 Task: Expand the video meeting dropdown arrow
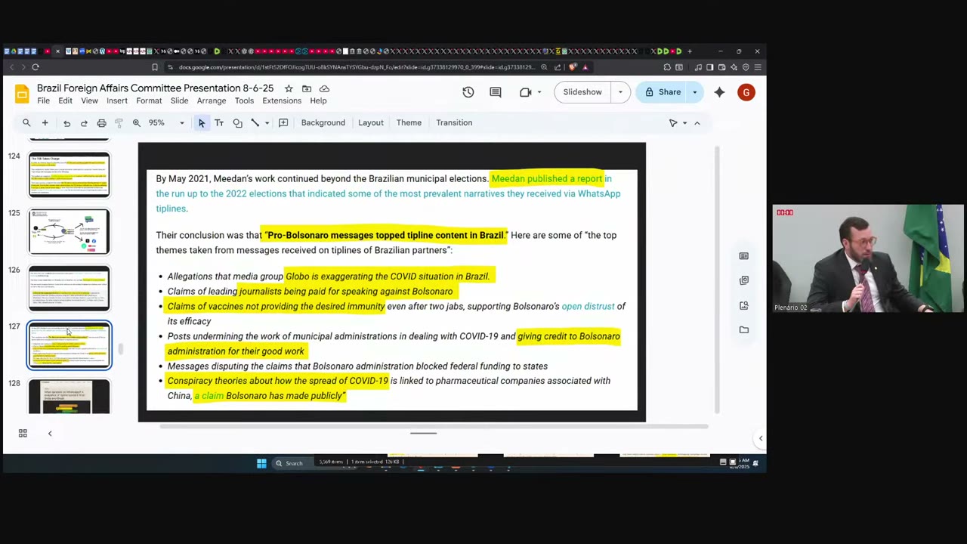(539, 92)
